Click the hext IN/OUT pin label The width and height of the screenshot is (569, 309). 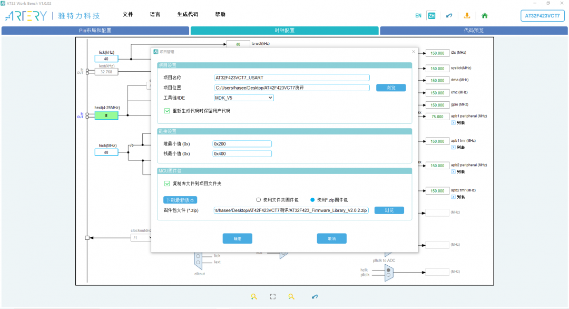[x=80, y=115]
